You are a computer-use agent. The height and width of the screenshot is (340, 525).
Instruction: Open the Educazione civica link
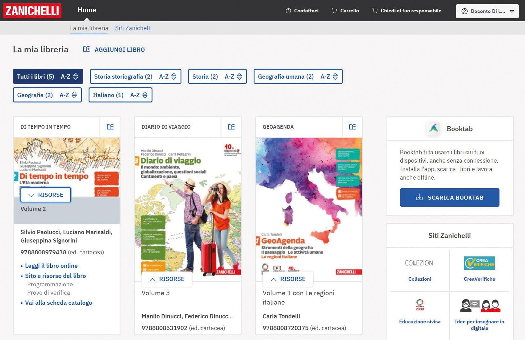tap(420, 321)
